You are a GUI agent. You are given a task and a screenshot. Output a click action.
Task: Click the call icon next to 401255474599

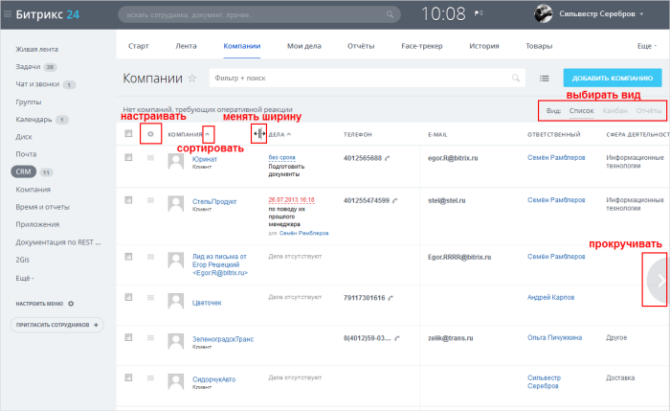pos(394,200)
